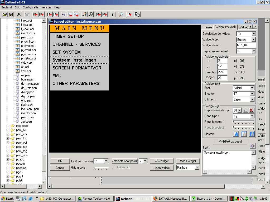Click the swap documents toolbar icon
The image size is (270, 202).
(x=137, y=14)
